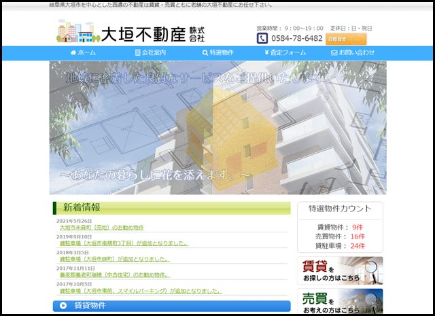The image size is (435, 316).
Task: Click the yen icon in the 査定フォーム menu
Action: (266, 52)
